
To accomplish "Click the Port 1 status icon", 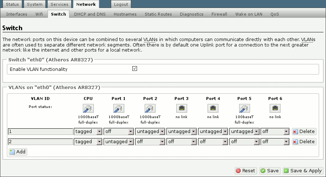I will [119, 108].
